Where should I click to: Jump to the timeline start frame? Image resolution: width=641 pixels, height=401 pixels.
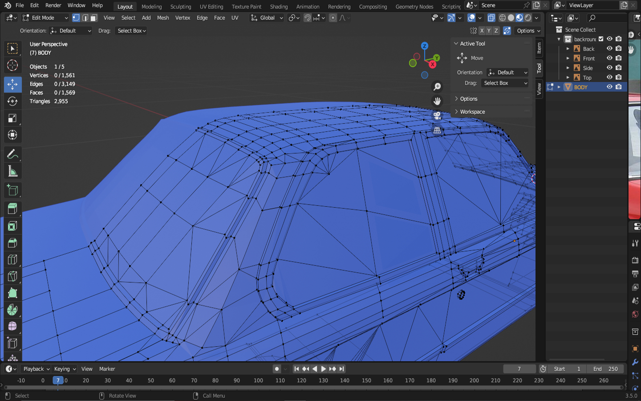297,369
